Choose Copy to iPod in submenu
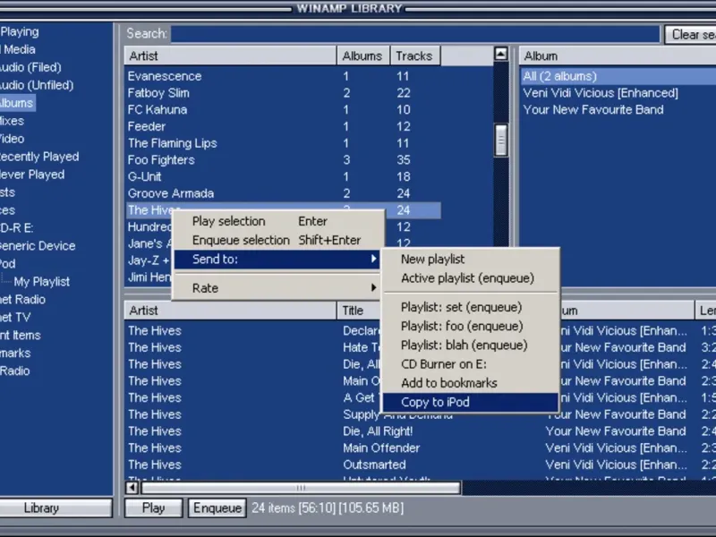This screenshot has width=716, height=537. click(471, 402)
